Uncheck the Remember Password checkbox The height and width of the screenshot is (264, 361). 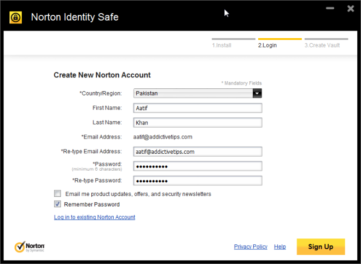tap(57, 205)
